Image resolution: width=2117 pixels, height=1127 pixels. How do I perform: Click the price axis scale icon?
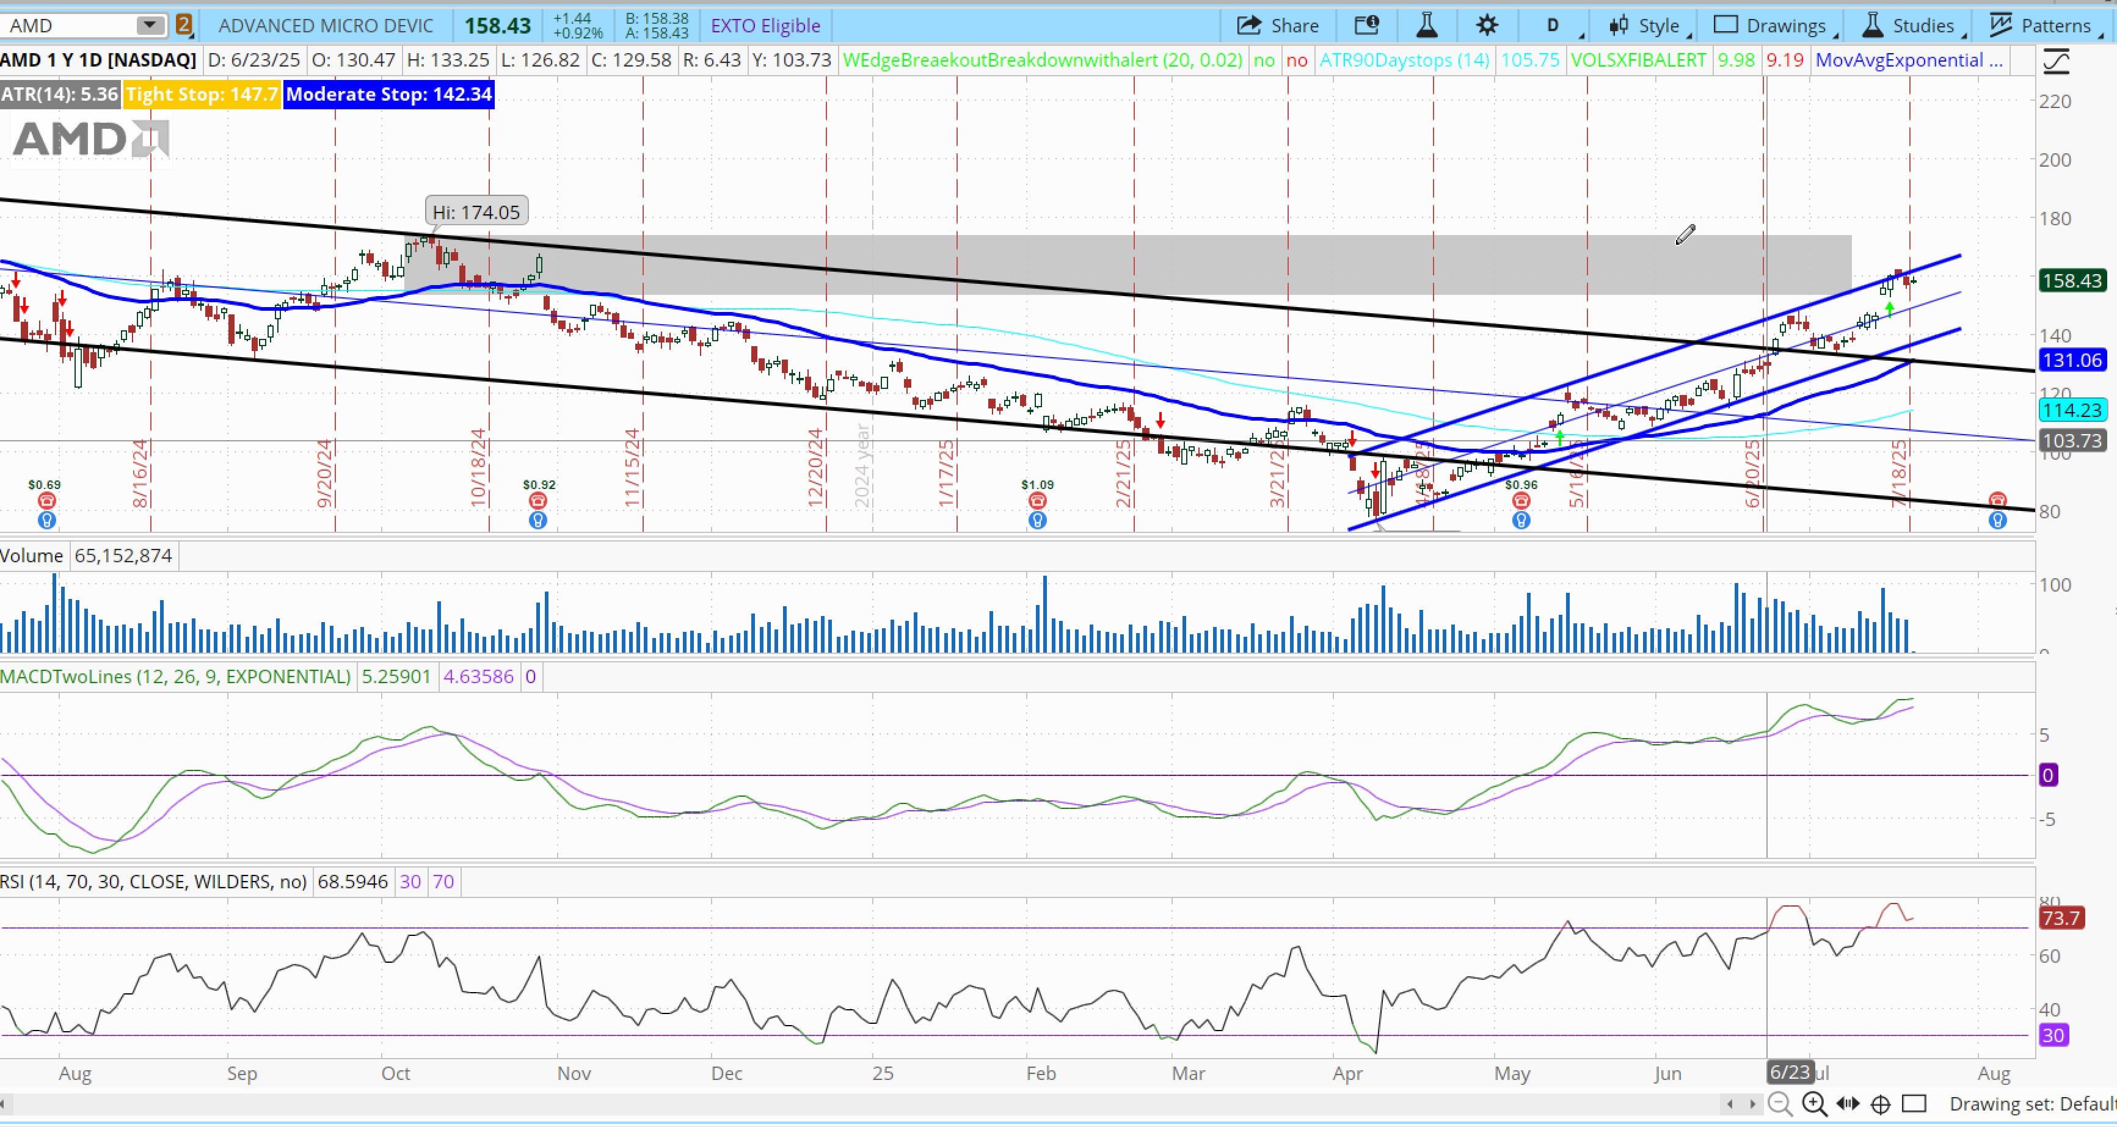pos(2056,61)
